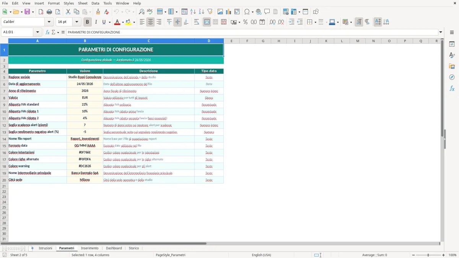Click Clear Direct Formatting icon
This screenshot has height=258, width=459.
(x=106, y=12)
